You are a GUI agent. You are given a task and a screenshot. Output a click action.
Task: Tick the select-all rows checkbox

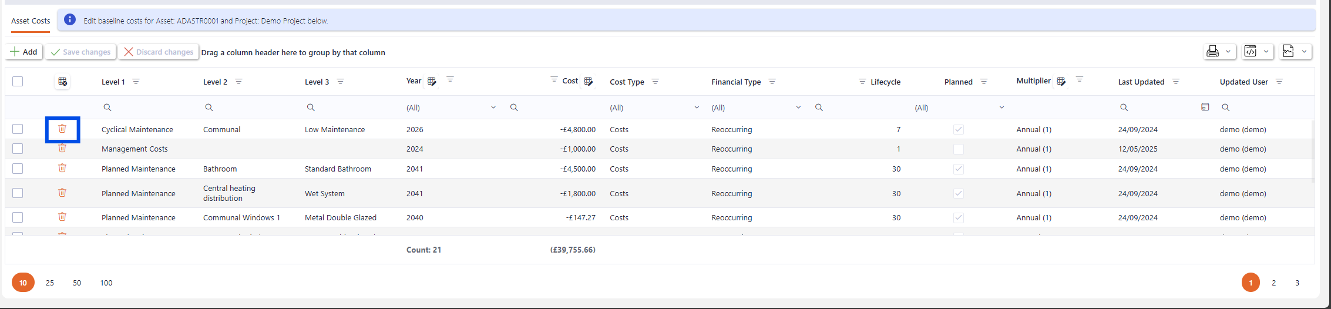click(18, 82)
